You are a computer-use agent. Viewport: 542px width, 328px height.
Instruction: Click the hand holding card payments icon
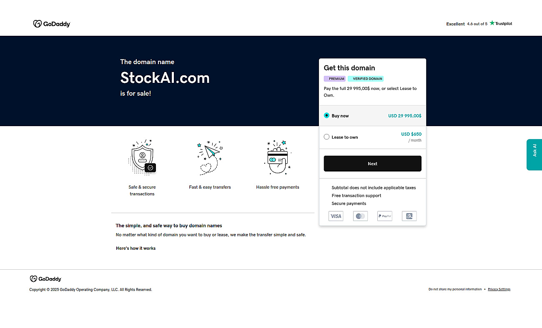[x=278, y=157]
